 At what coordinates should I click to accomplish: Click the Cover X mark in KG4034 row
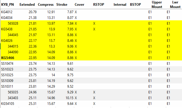coord(76,18)
